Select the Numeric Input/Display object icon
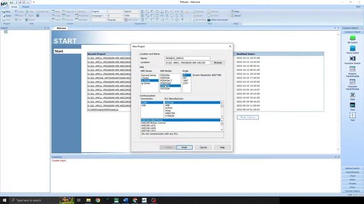 tap(353, 69)
